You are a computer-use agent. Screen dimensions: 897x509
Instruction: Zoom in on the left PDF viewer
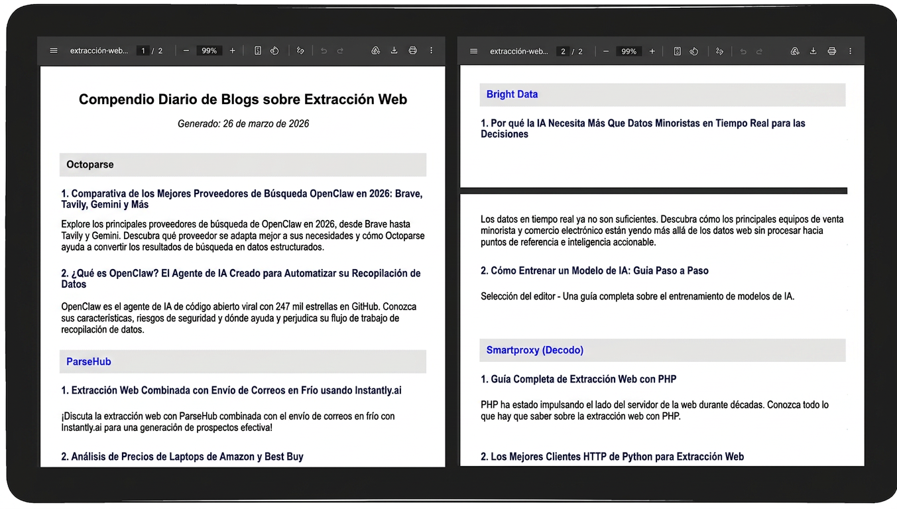[x=232, y=51]
